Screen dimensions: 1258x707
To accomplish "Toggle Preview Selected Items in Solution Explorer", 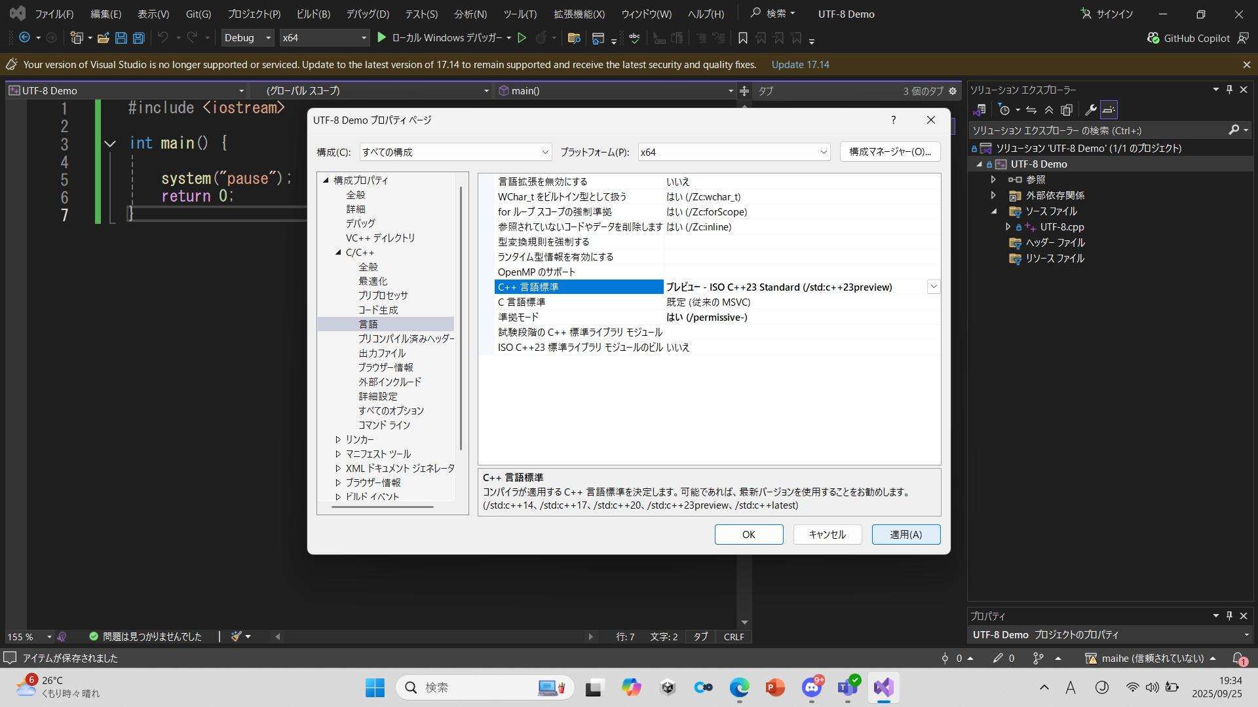I will pyautogui.click(x=1067, y=109).
